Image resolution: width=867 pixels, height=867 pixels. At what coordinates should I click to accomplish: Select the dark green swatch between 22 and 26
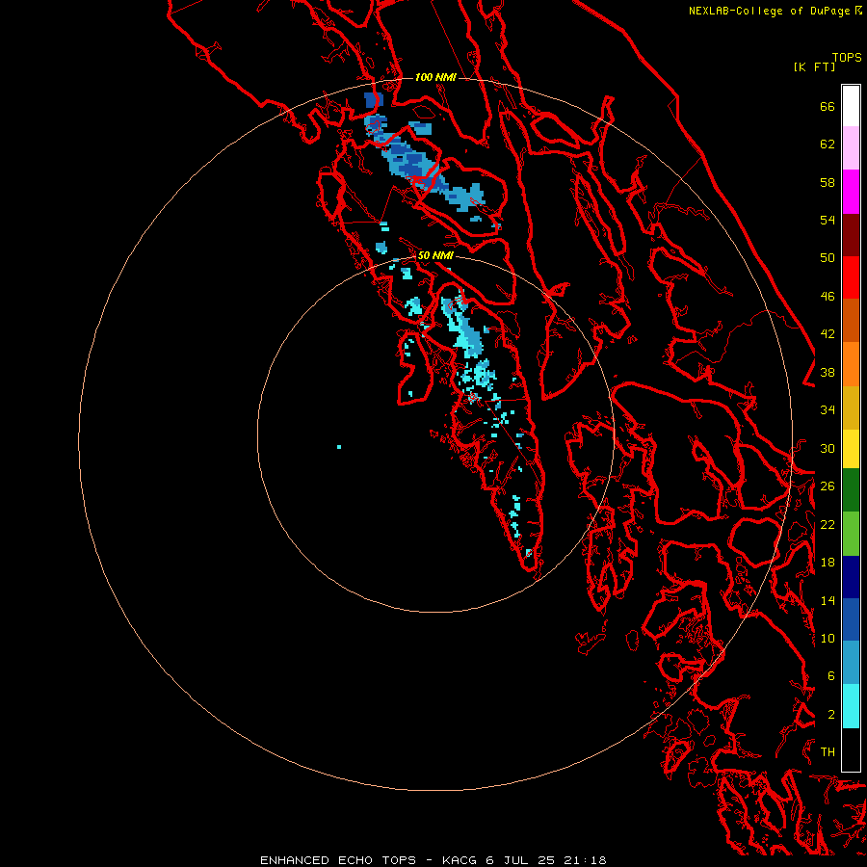851,490
